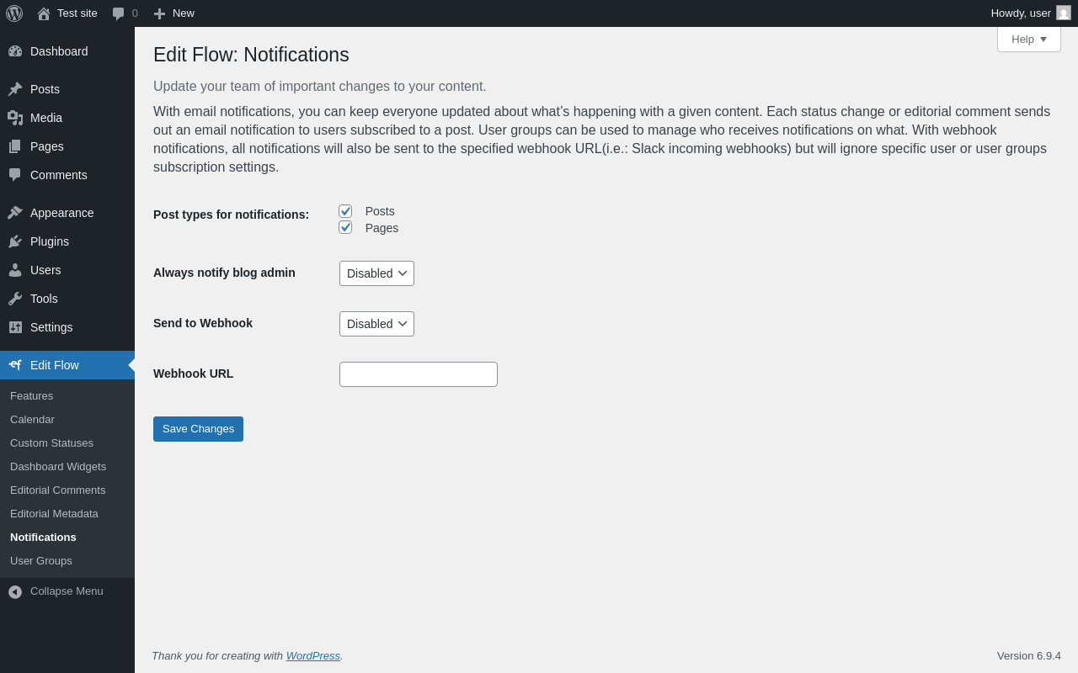
Task: Click the comments bubble in admin bar
Action: pyautogui.click(x=119, y=13)
